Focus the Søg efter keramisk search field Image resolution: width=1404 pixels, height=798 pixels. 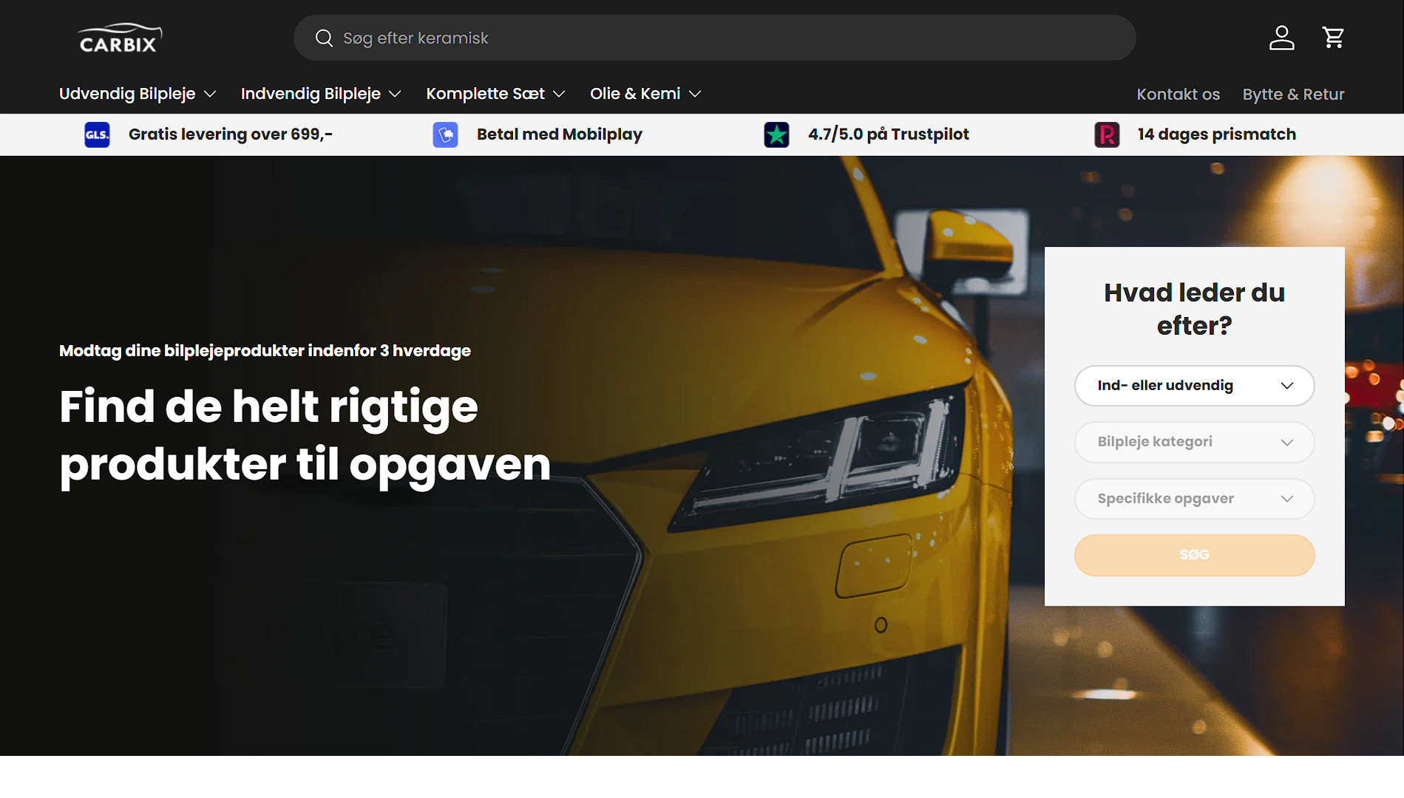[x=725, y=38]
